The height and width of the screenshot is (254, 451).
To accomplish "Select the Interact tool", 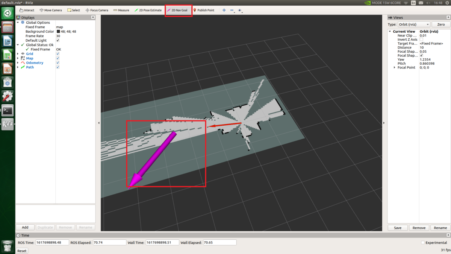I will (x=26, y=10).
